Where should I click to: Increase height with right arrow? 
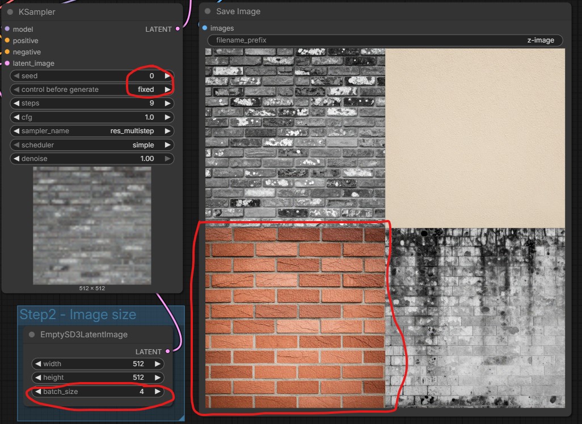point(157,378)
